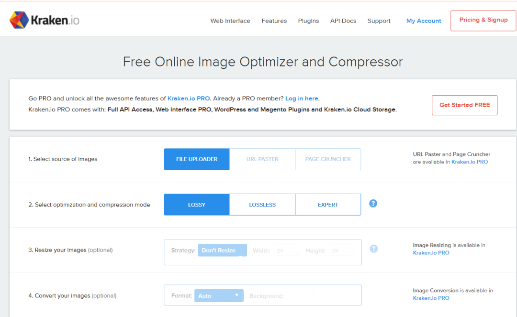Choose EXPERT compression mode

(x=328, y=205)
